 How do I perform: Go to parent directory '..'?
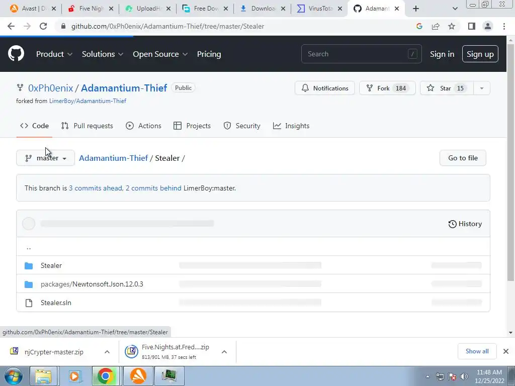29,247
